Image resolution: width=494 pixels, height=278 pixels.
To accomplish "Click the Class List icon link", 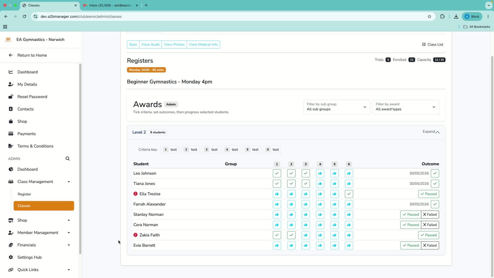I will click(x=433, y=45).
